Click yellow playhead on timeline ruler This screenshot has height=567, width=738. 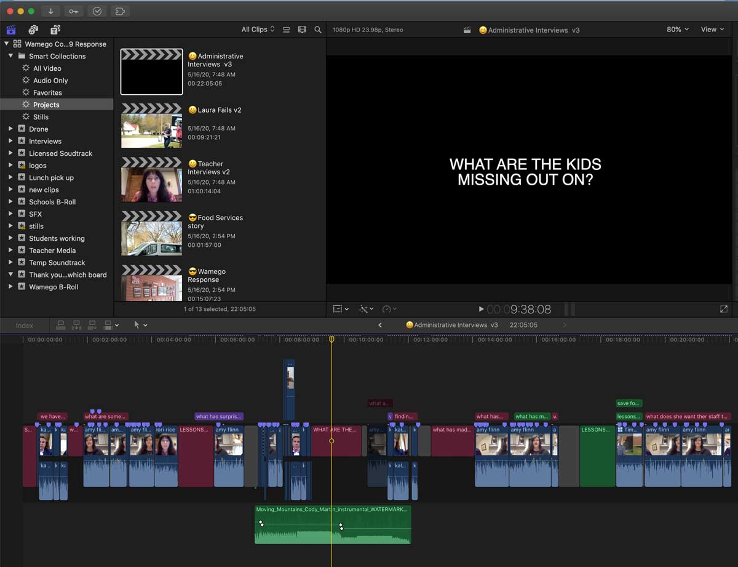331,339
